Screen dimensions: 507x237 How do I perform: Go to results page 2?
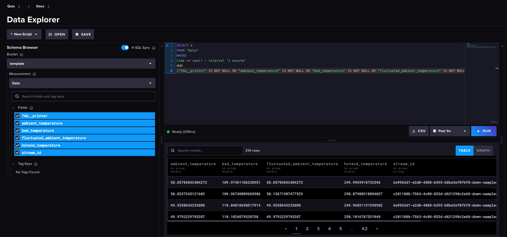(307, 229)
